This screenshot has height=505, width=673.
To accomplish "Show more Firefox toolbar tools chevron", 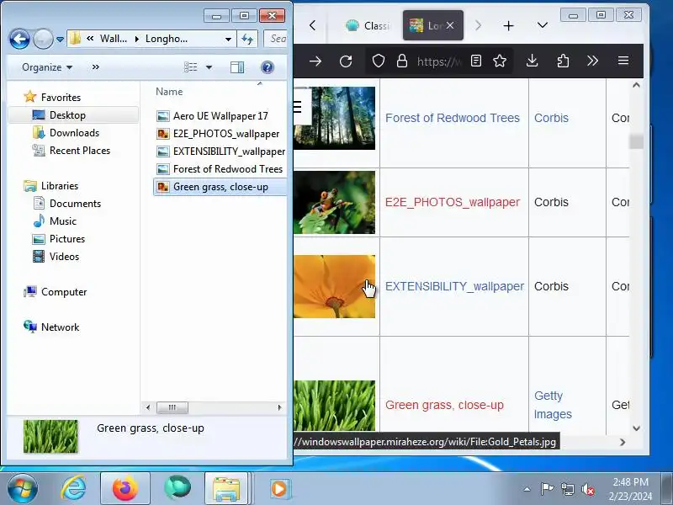I will click(x=593, y=61).
